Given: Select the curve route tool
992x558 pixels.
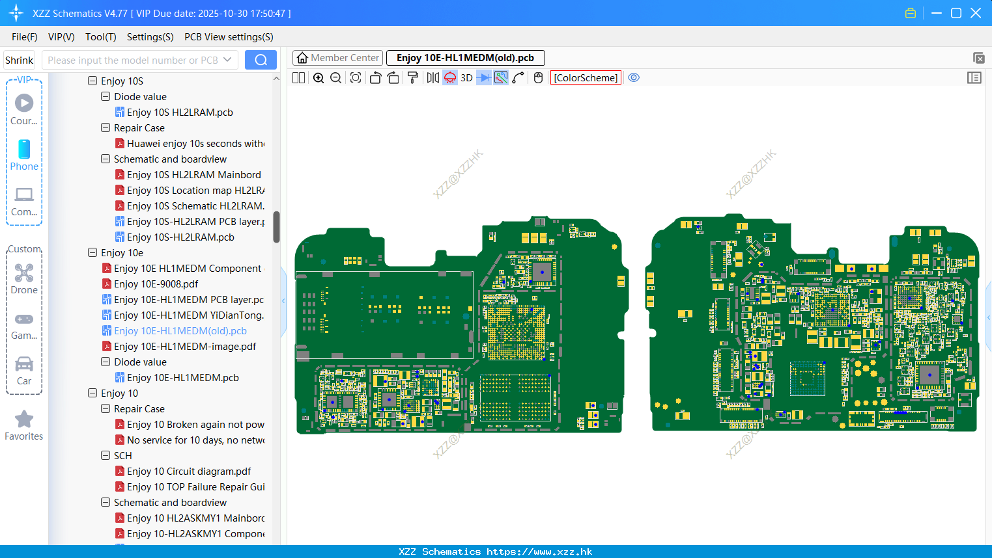Looking at the screenshot, I should tap(518, 77).
